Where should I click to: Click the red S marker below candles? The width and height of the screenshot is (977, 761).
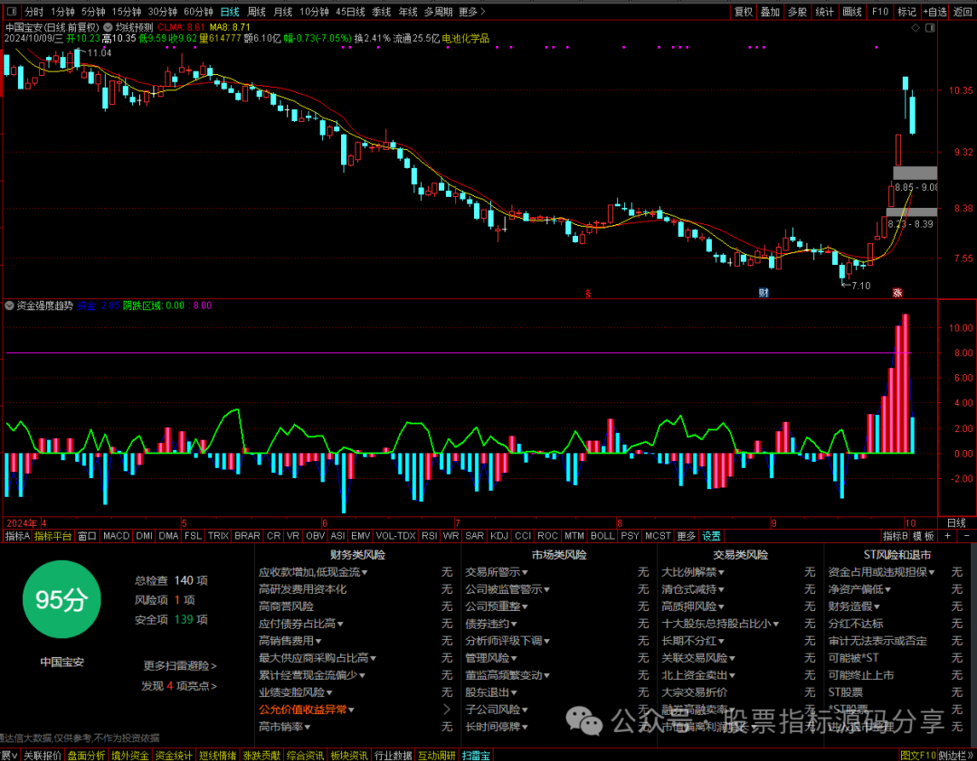pyautogui.click(x=587, y=294)
